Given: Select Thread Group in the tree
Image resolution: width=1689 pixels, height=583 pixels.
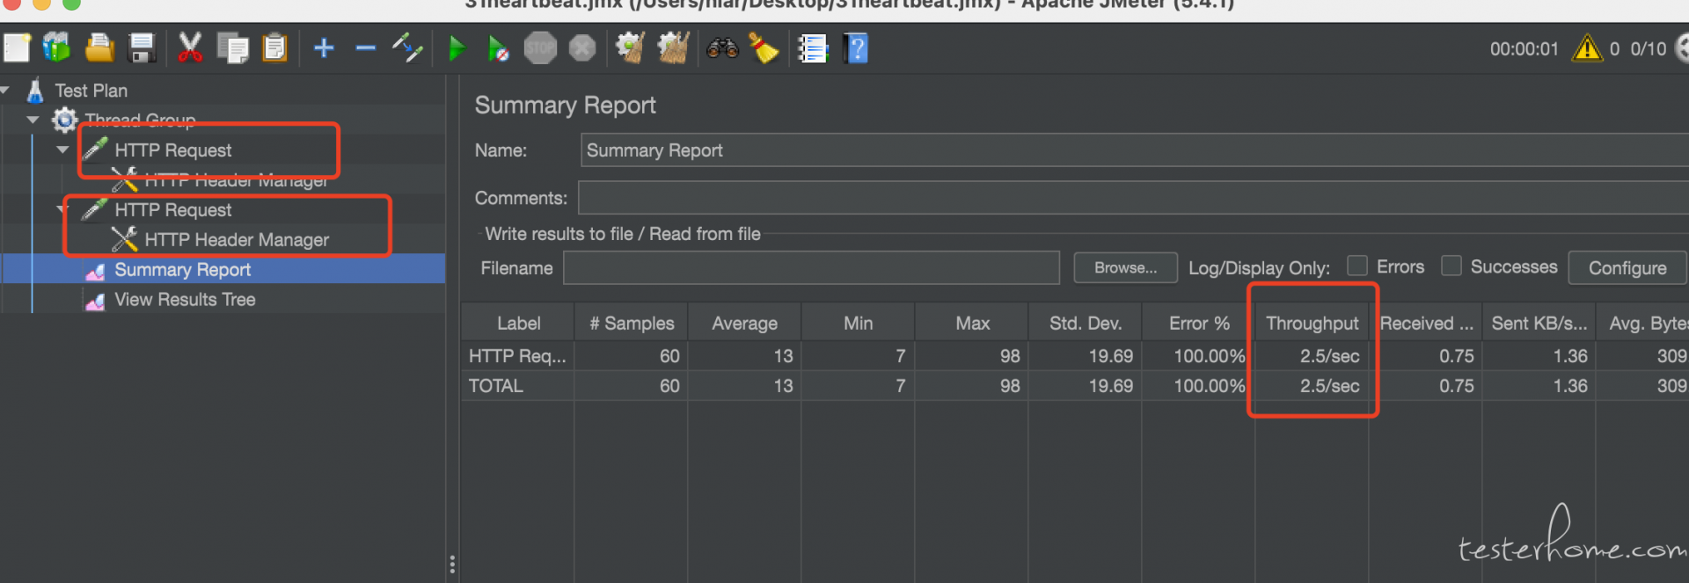Looking at the screenshot, I should point(140,120).
